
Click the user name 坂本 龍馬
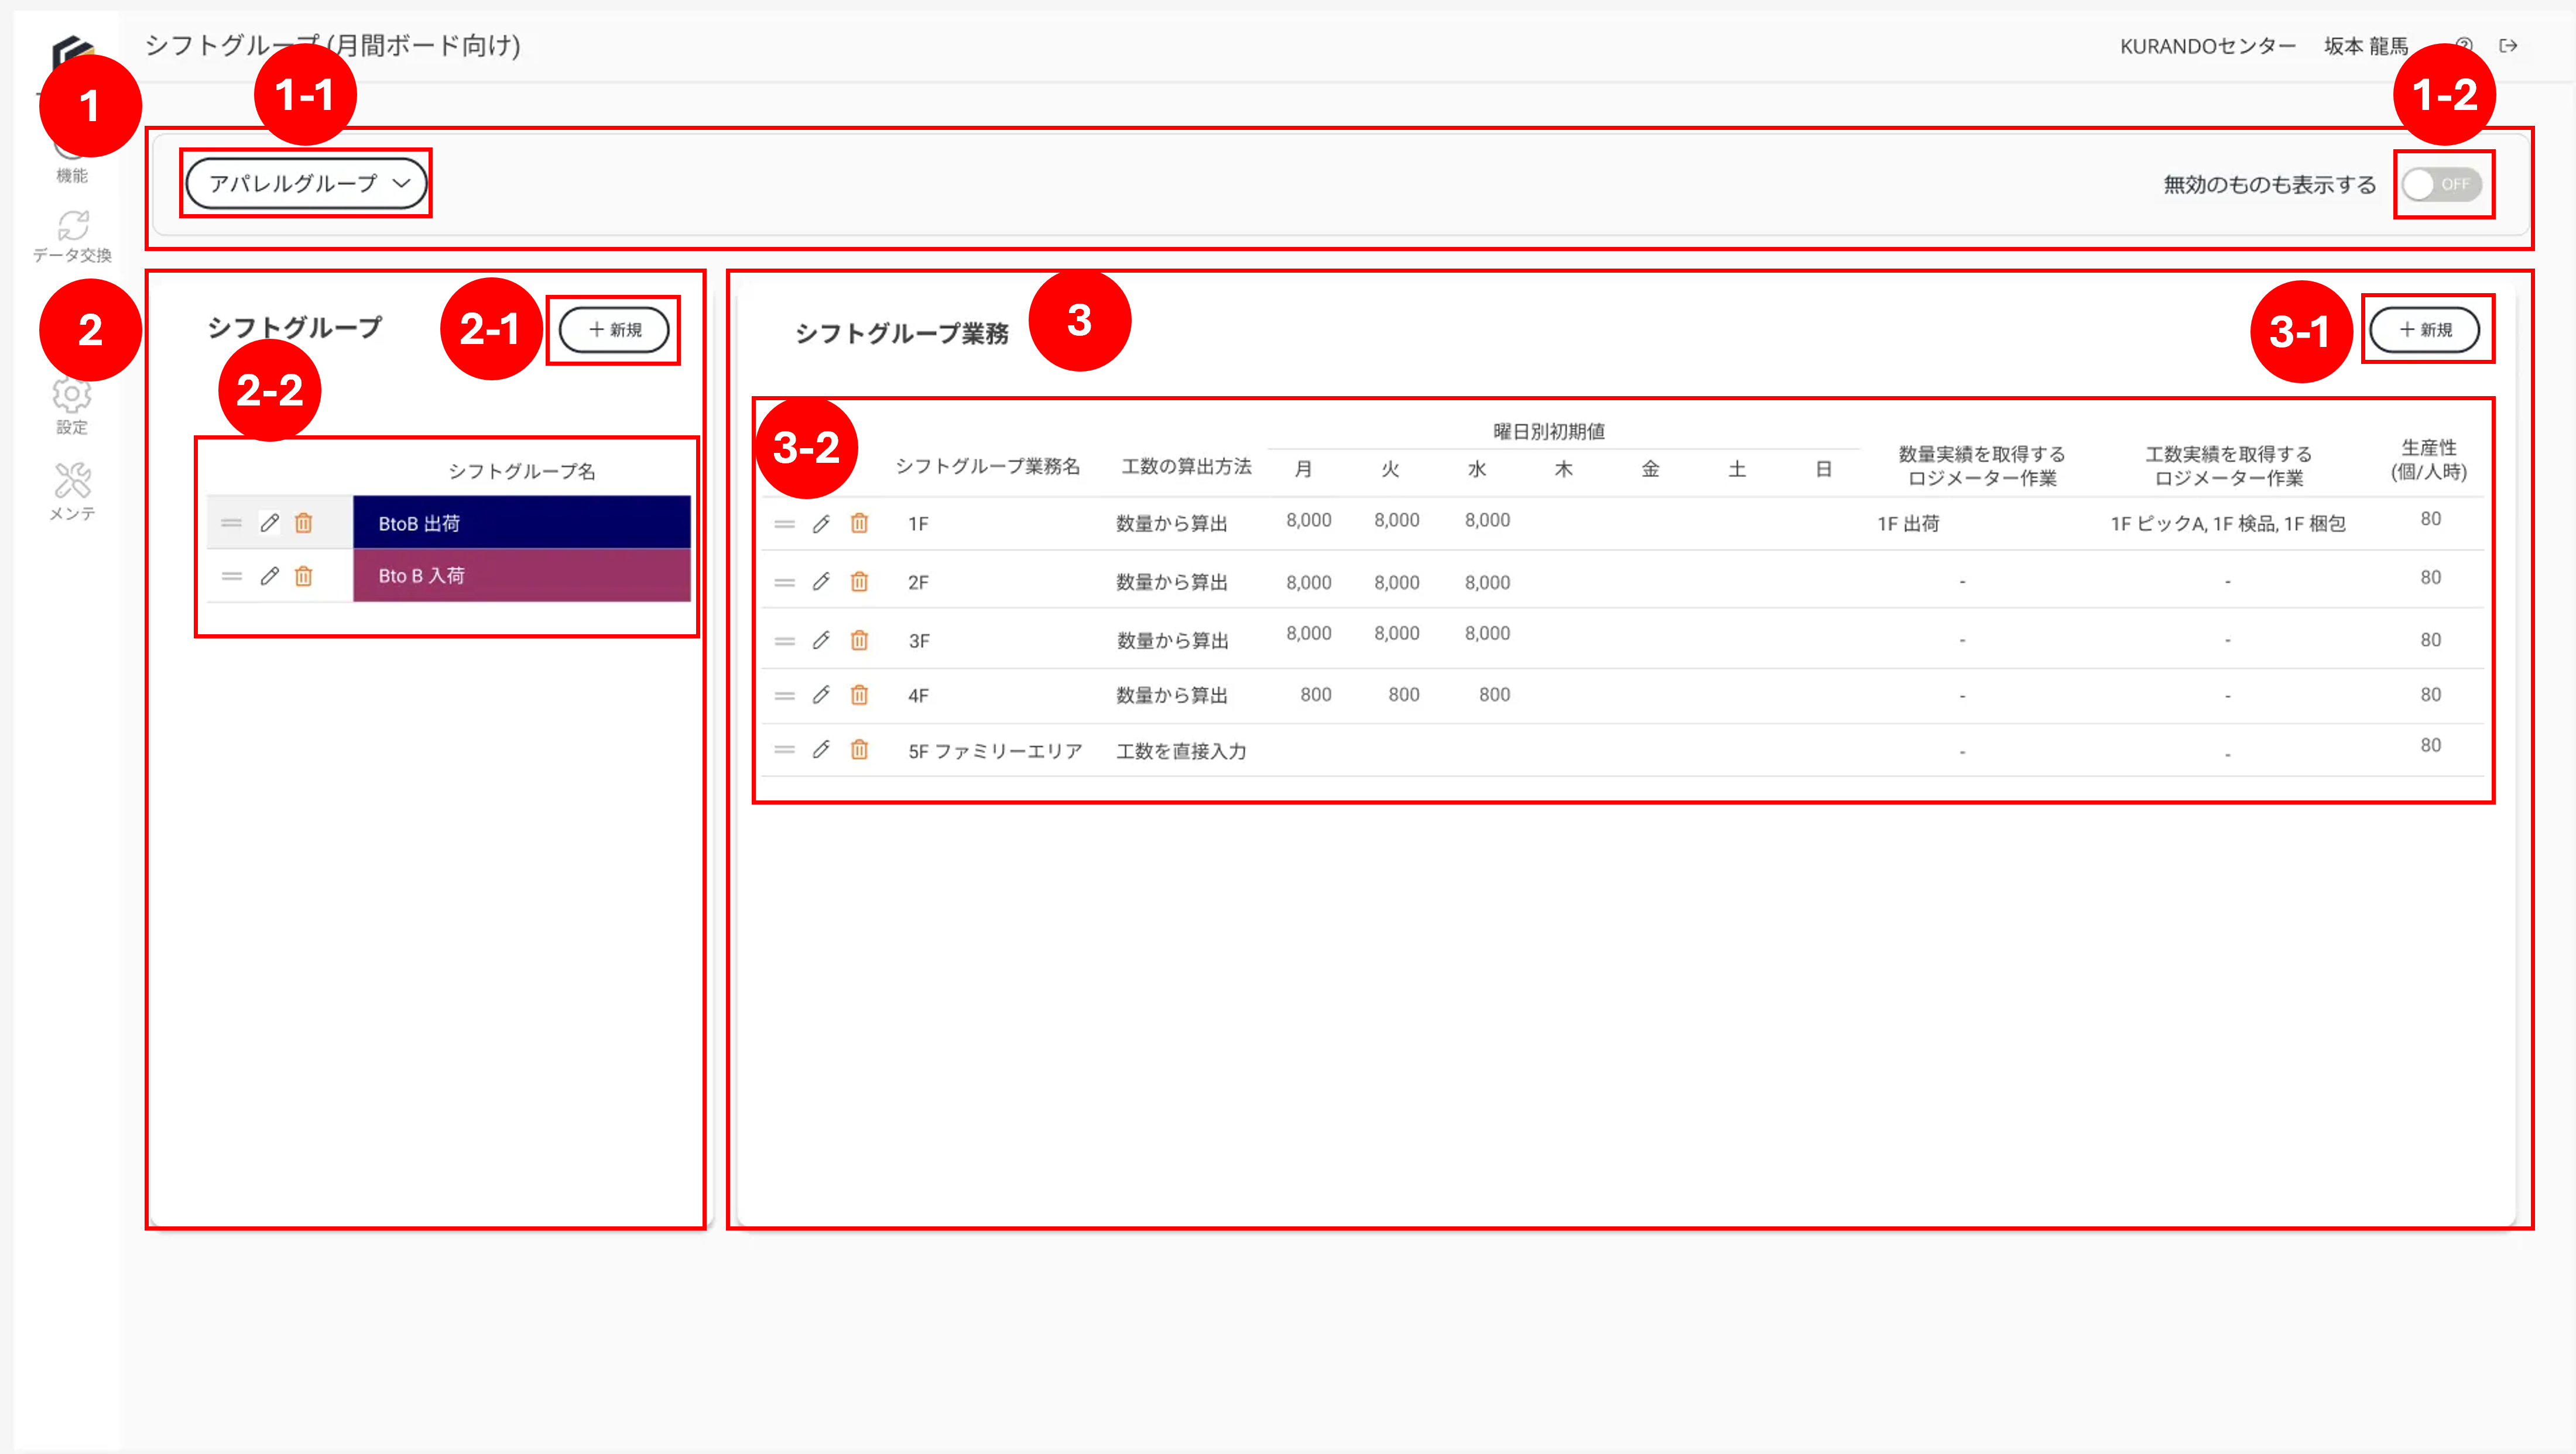[2366, 46]
